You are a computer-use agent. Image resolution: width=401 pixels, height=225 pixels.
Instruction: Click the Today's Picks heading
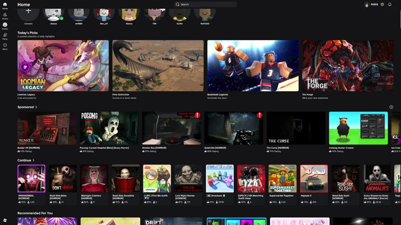[x=28, y=33]
